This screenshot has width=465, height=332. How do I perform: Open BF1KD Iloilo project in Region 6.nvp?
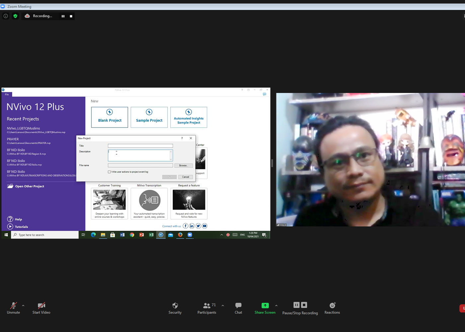click(x=27, y=152)
